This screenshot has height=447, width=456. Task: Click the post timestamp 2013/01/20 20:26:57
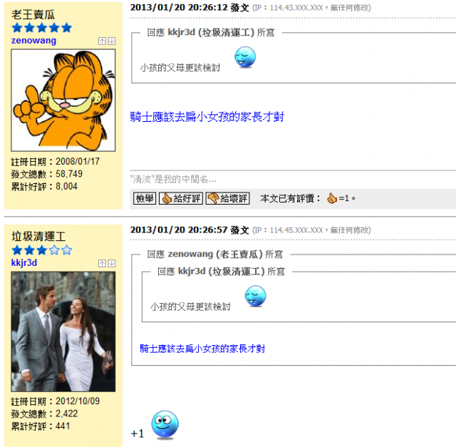pyautogui.click(x=179, y=230)
